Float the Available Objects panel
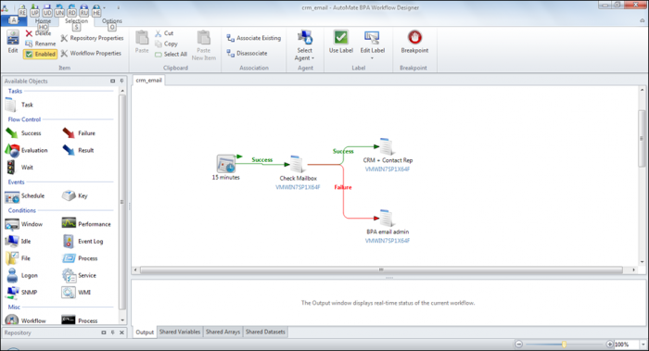649x351 pixels. (112, 81)
